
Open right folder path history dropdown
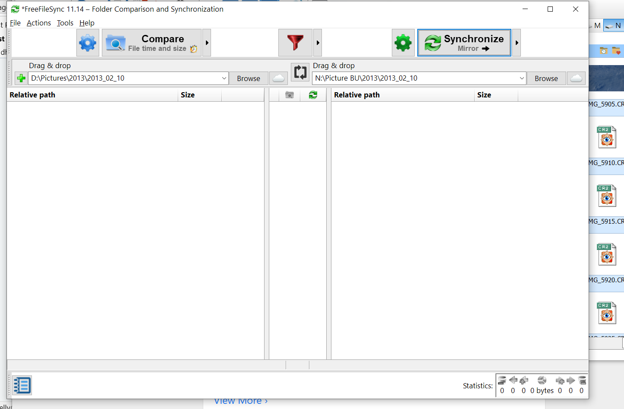[x=522, y=78]
